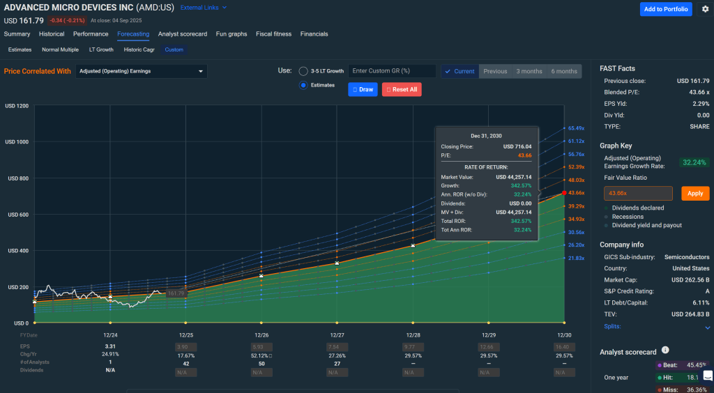Click the Analyst scorecard info icon
Viewport: 714px width, 393px height.
665,350
